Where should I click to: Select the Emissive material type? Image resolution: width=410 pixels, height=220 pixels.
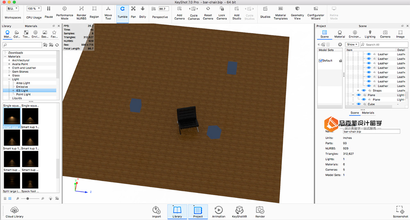point(22,87)
